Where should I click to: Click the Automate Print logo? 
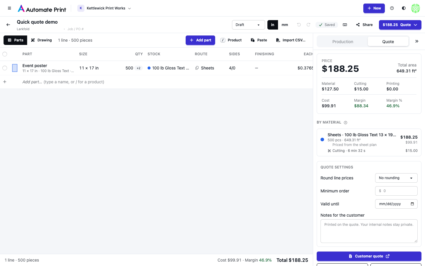click(x=42, y=8)
